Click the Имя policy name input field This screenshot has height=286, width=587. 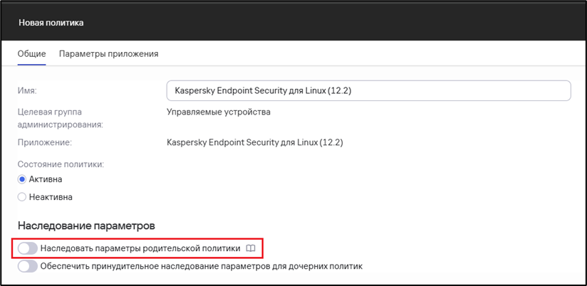(369, 90)
